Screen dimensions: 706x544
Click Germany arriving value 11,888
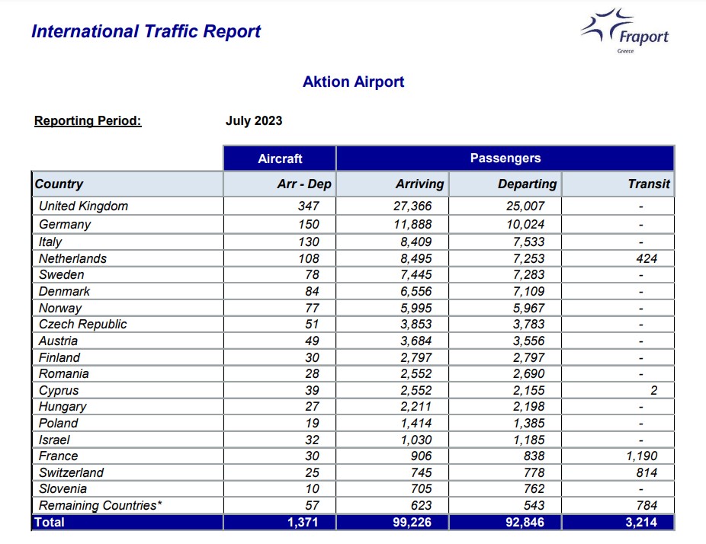tap(412, 224)
